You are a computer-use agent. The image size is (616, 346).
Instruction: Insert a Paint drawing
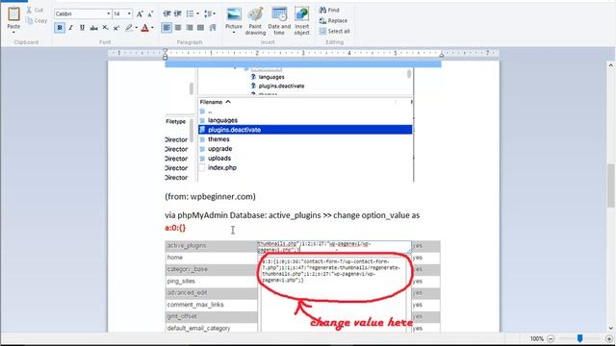pyautogui.click(x=255, y=21)
